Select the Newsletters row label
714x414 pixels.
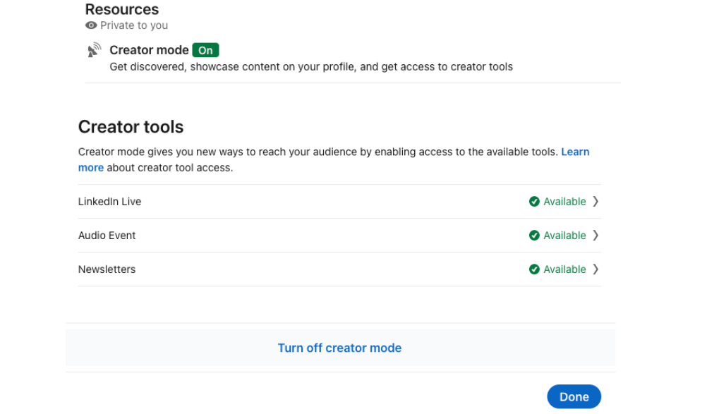pos(107,269)
